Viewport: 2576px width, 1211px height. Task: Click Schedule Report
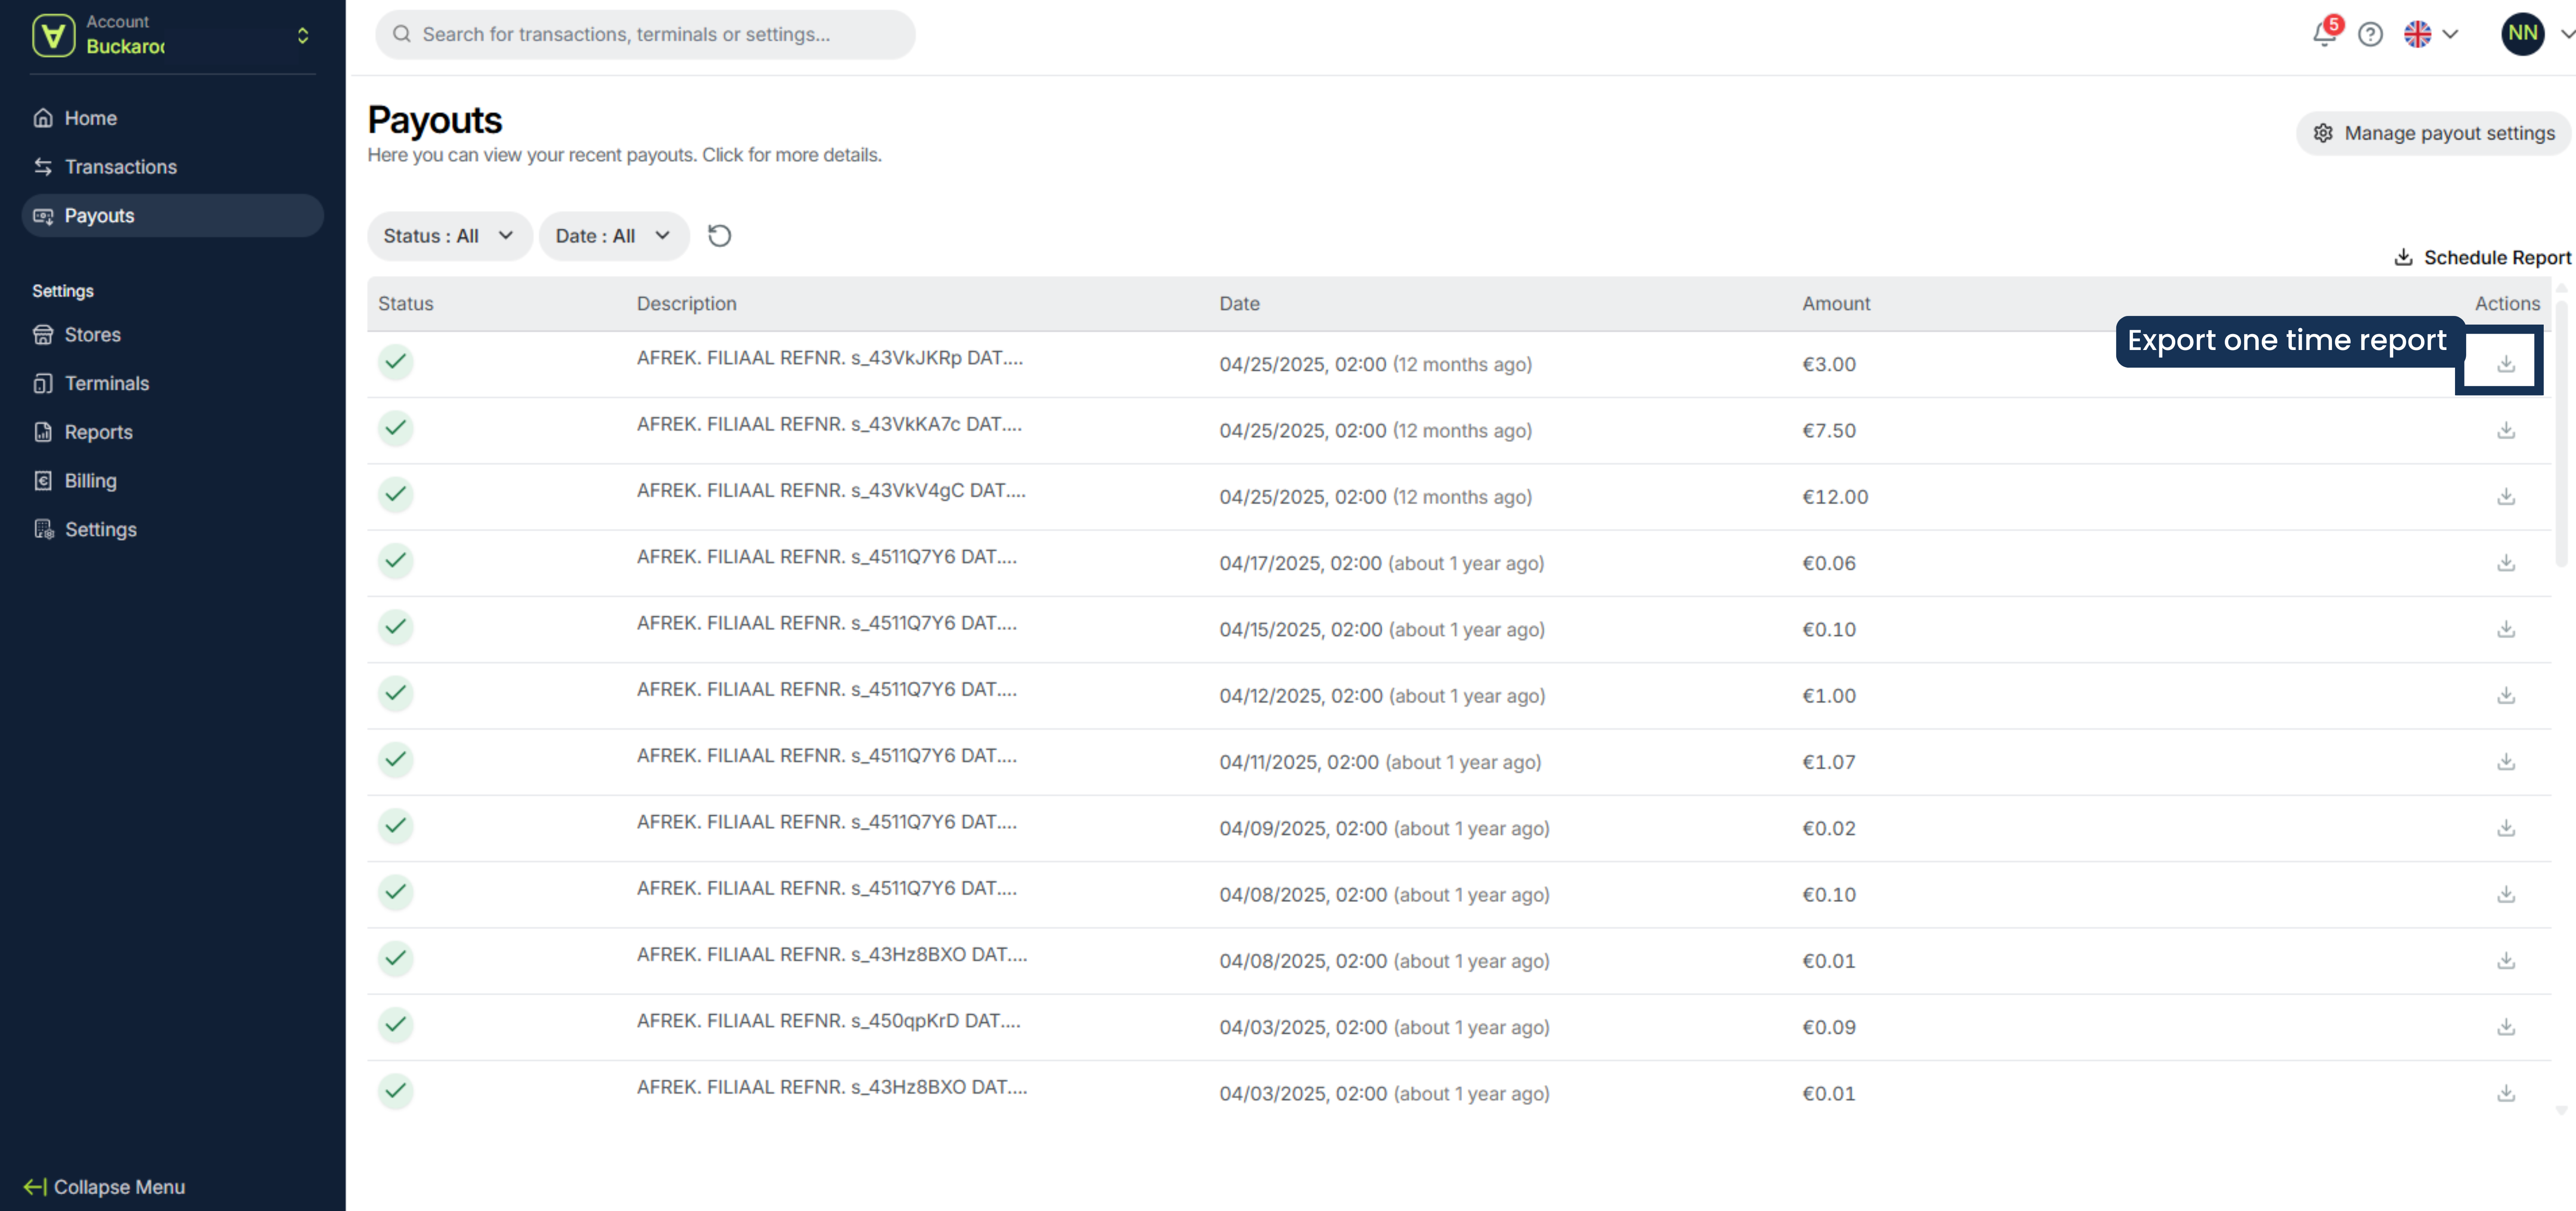point(2482,258)
